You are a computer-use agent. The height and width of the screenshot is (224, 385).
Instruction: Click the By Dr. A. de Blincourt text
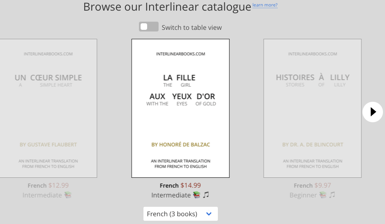click(x=312, y=145)
